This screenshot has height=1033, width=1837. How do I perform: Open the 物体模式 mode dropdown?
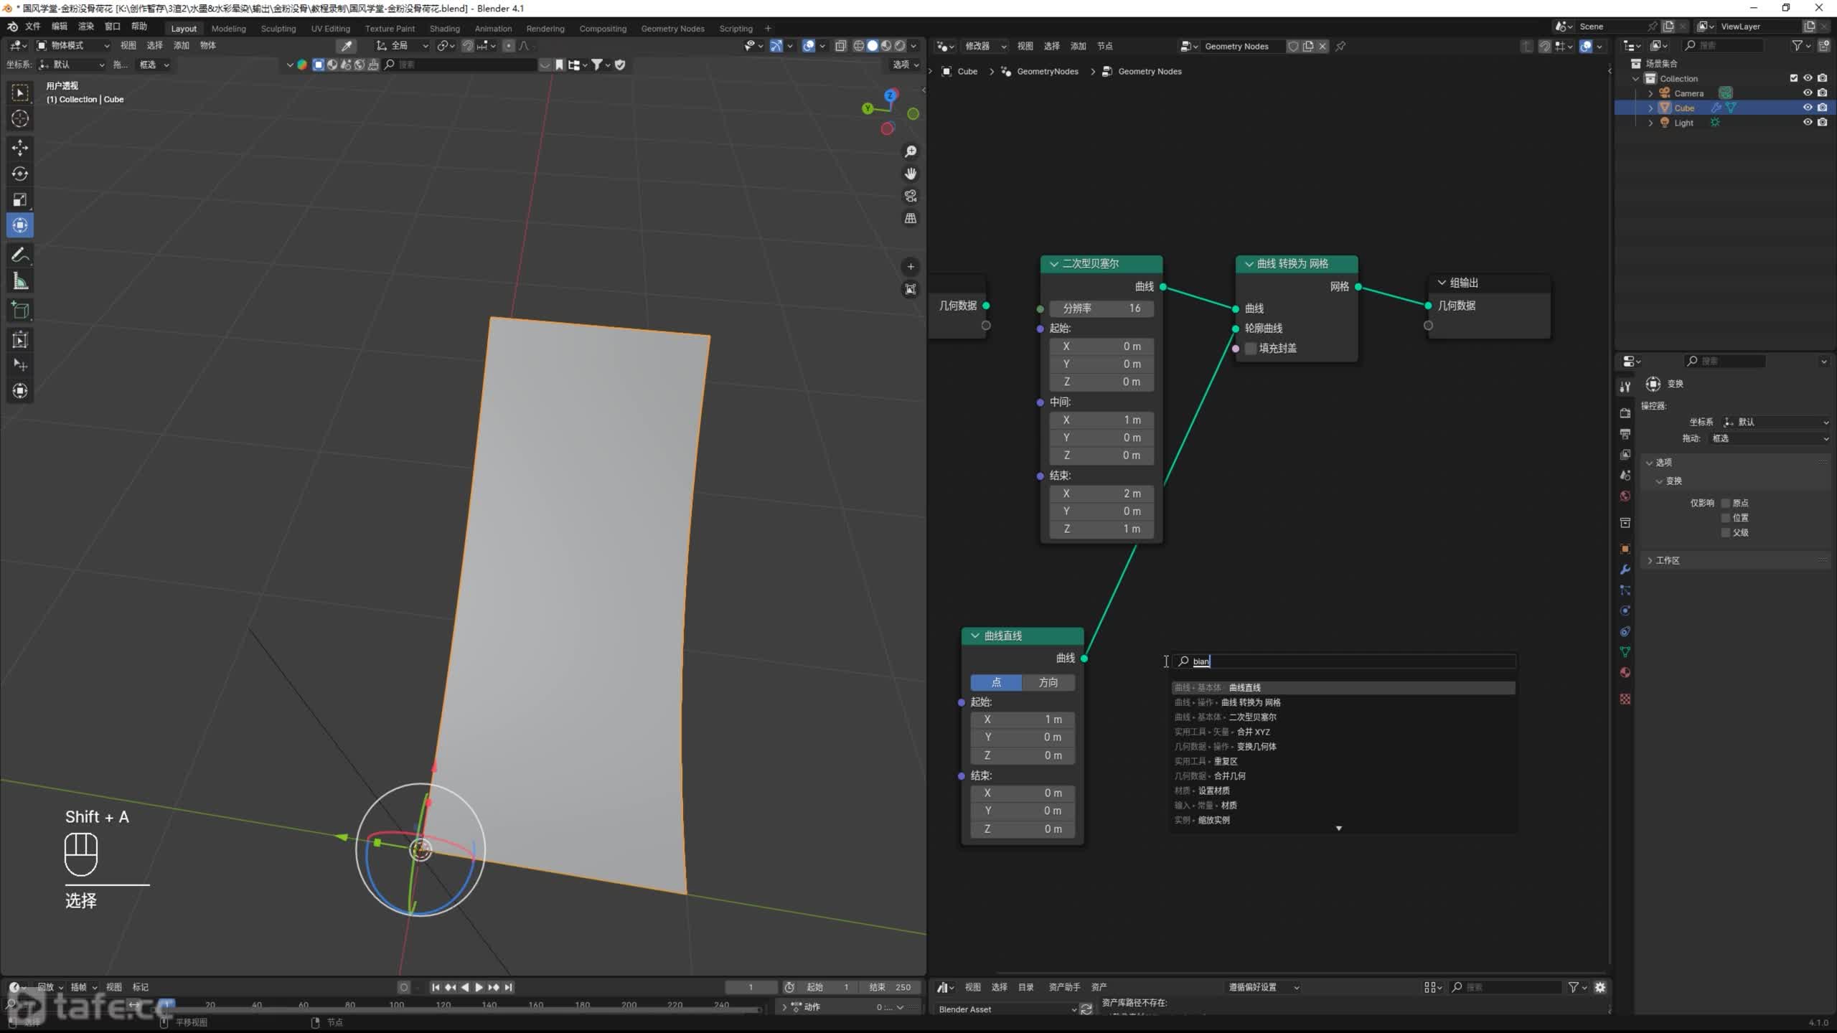[73, 45]
